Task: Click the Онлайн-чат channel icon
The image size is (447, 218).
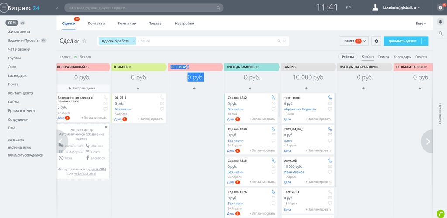Action: click(61, 146)
